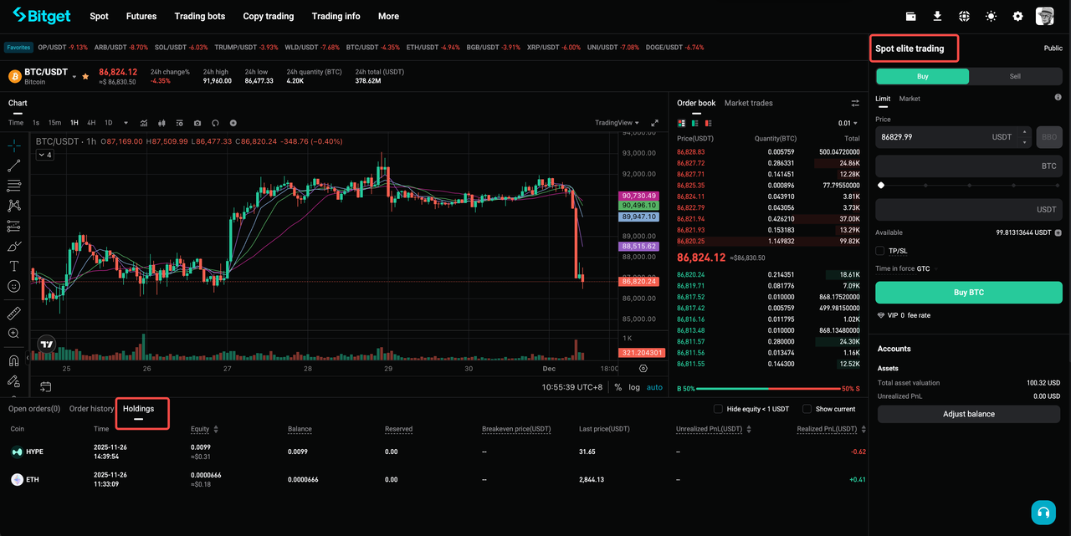Enable the TP/SL checkbox

879,250
